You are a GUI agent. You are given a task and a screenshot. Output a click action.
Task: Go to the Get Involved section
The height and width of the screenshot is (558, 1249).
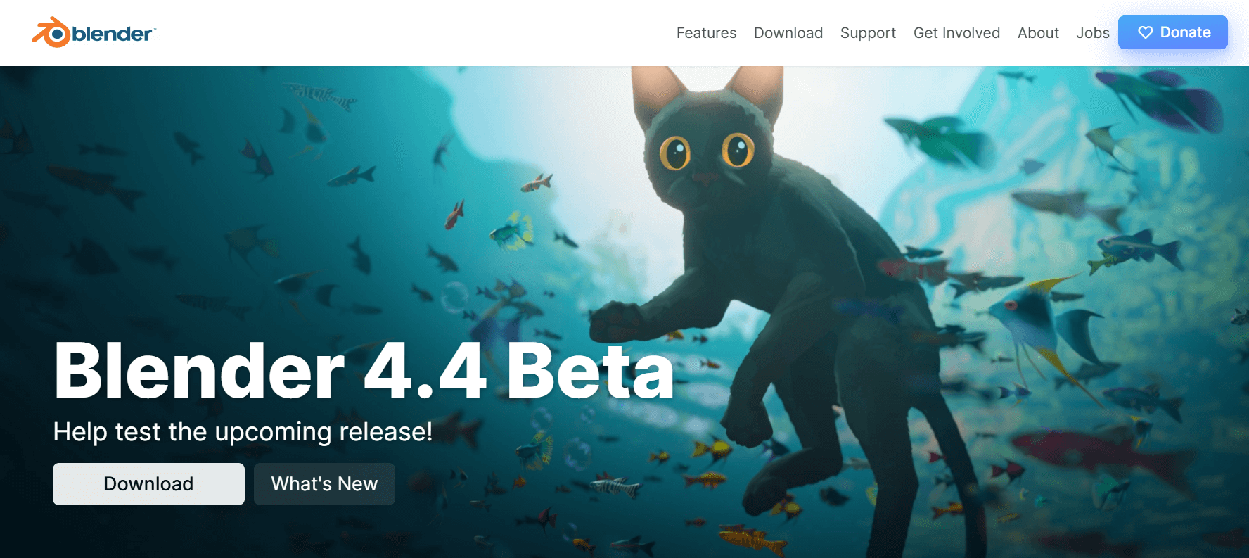(x=956, y=33)
